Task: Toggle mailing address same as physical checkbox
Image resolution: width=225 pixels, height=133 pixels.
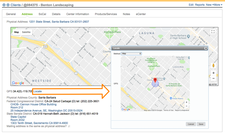Action: pos(69,126)
